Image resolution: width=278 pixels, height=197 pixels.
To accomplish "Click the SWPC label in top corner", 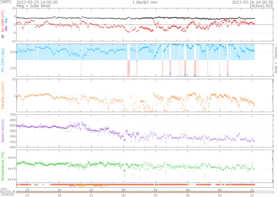I will [4, 2].
